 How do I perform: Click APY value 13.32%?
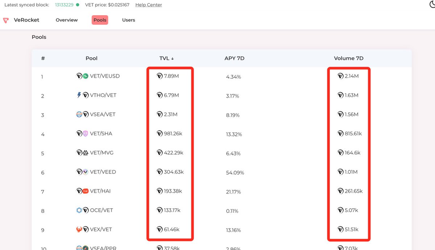[234, 134]
